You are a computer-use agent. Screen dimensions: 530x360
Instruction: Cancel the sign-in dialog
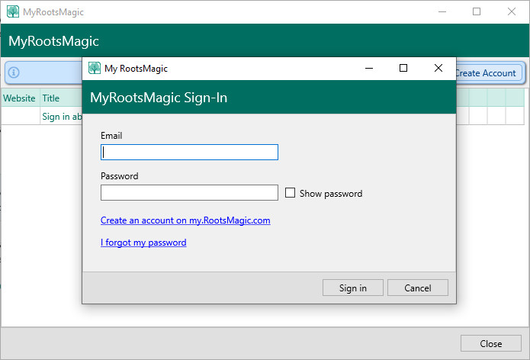pyautogui.click(x=417, y=288)
